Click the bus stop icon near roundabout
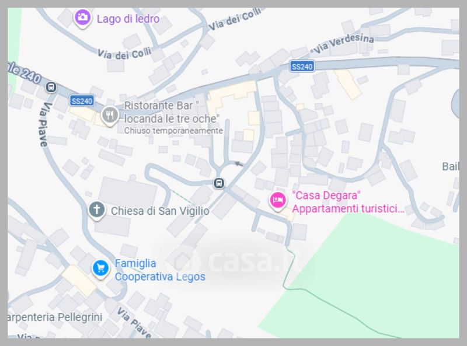This screenshot has height=346, width=467. tap(219, 183)
